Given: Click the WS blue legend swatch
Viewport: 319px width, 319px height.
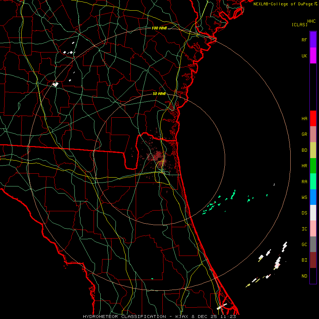Looking at the screenshot, I should (313, 197).
